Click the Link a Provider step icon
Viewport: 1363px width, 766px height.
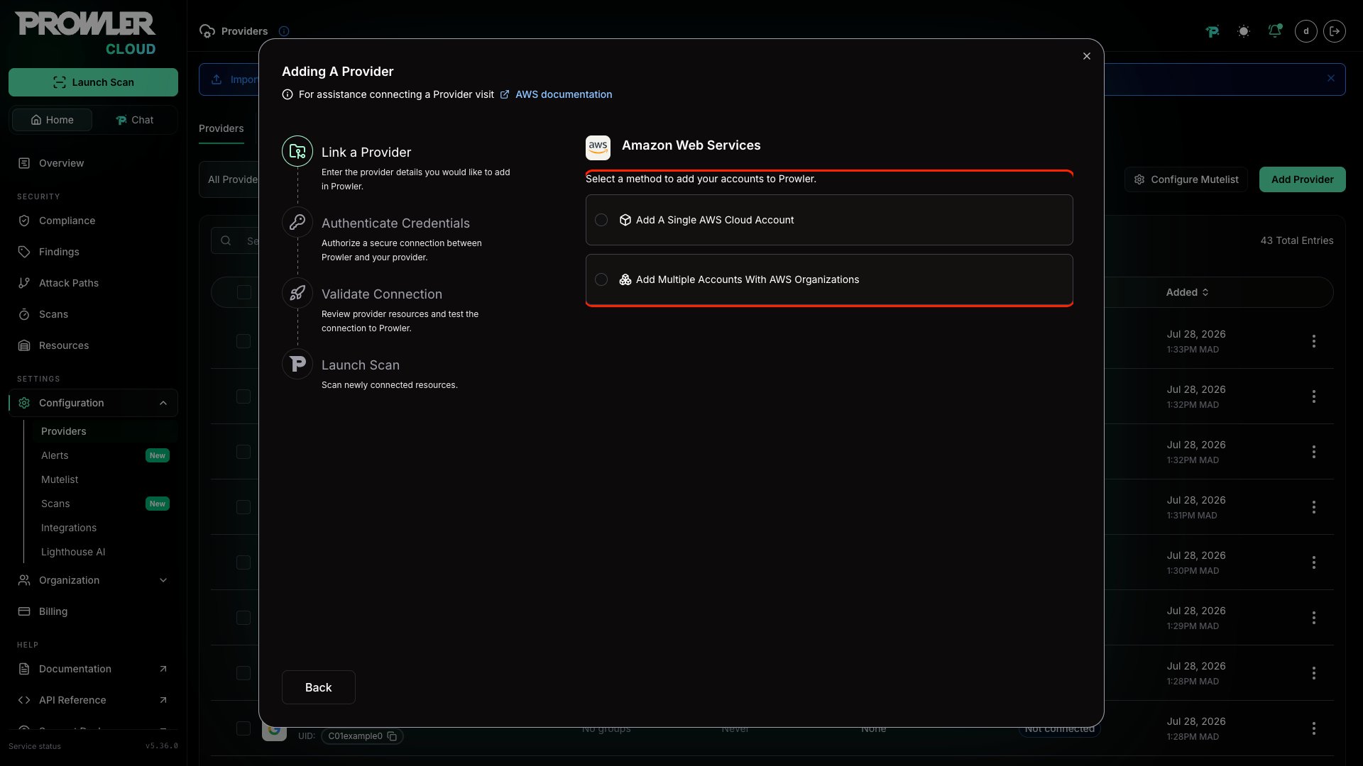point(297,151)
